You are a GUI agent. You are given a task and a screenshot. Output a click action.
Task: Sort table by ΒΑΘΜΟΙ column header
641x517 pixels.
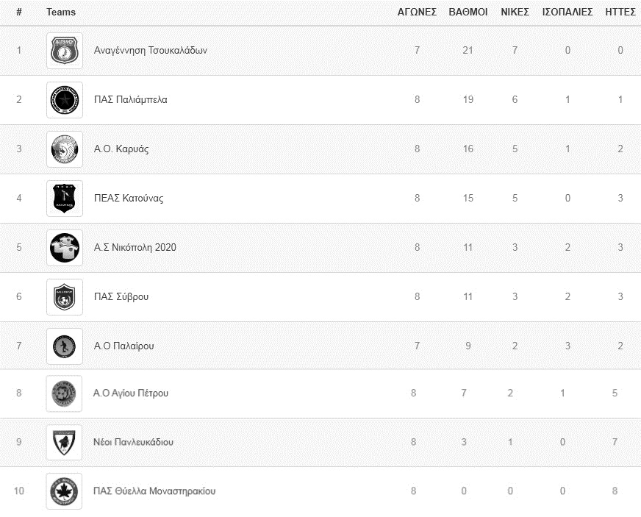click(468, 12)
